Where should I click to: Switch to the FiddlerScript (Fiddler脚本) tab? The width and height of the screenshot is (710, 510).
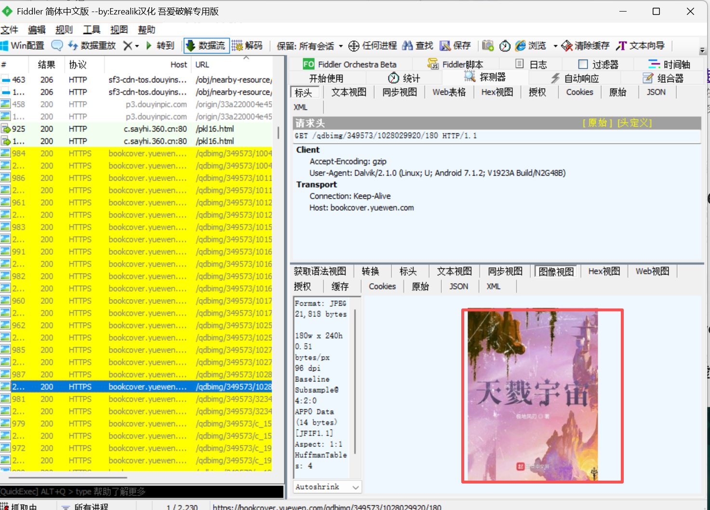click(455, 64)
